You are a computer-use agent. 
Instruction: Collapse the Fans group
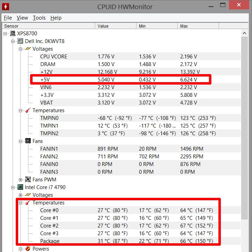click(20, 142)
